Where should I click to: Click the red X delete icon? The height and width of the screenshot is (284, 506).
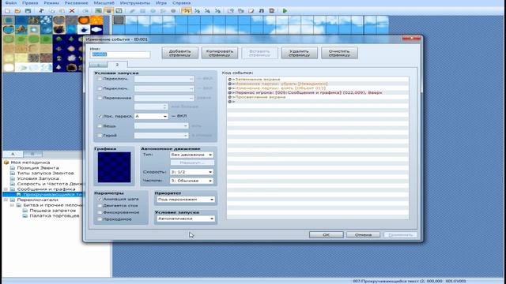(72, 10)
